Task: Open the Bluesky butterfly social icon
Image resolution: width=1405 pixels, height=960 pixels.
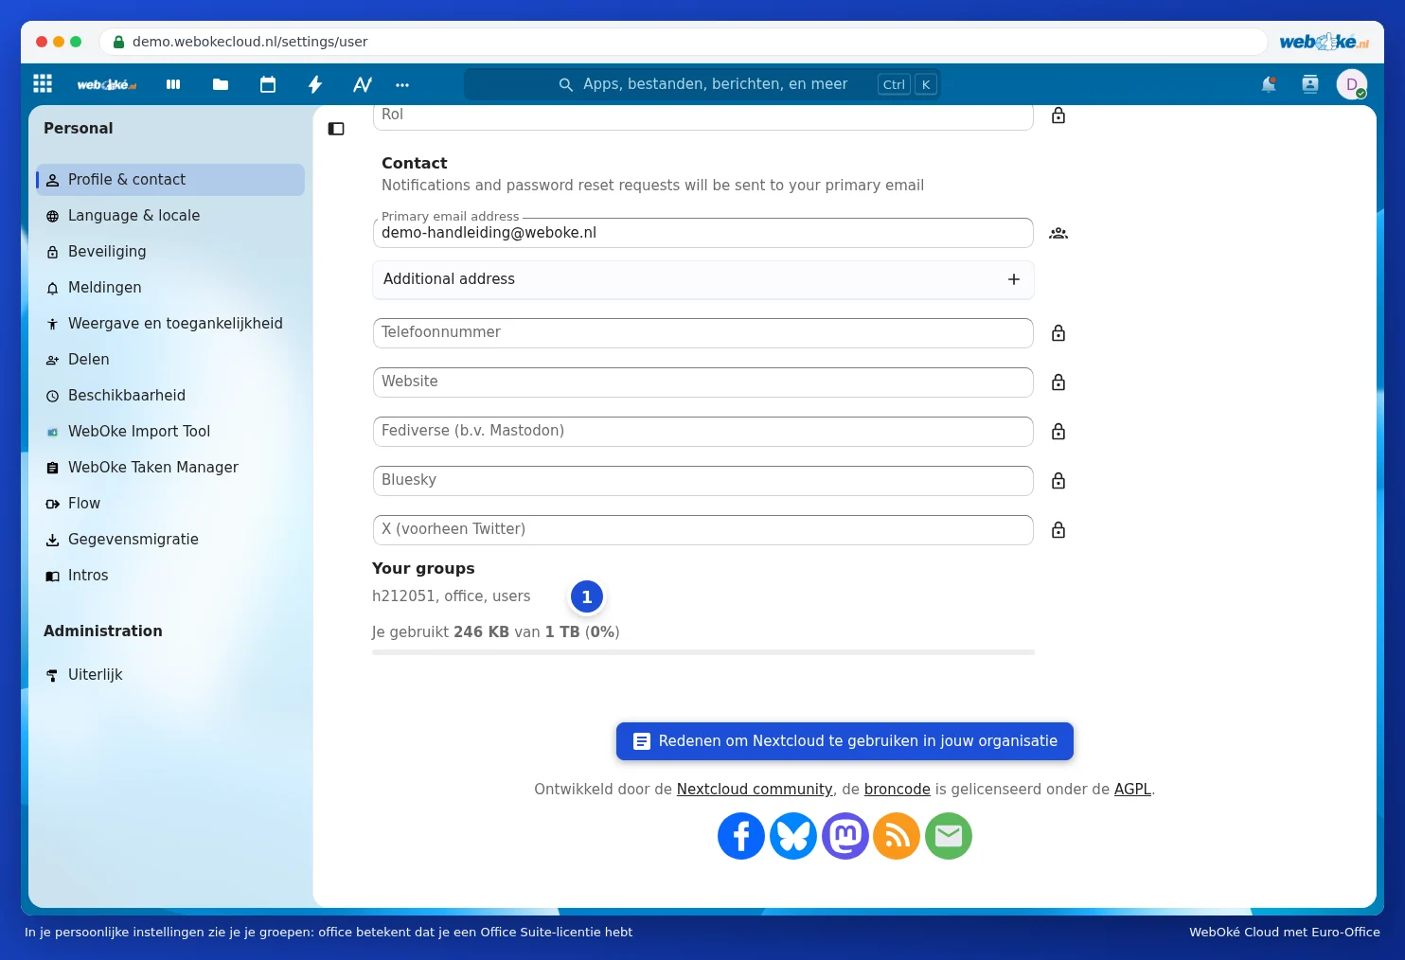Action: [x=793, y=836]
